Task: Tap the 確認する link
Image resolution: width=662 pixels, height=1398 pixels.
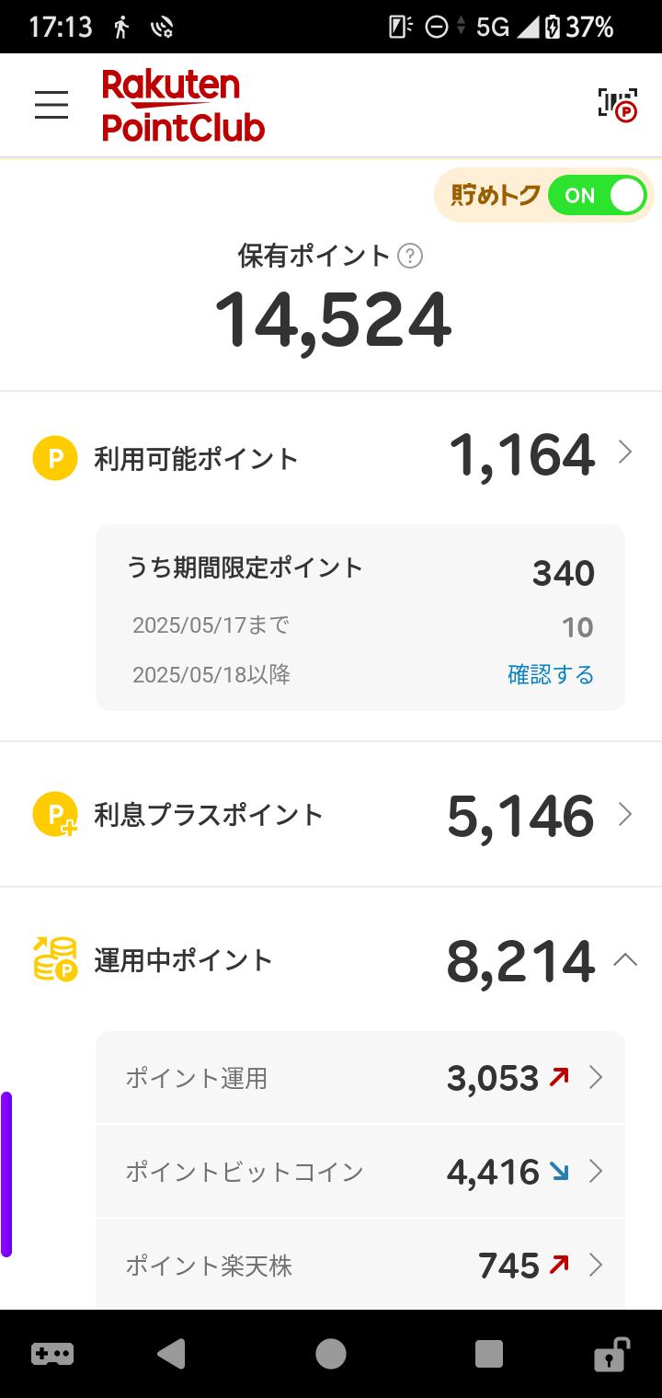Action: pos(551,674)
